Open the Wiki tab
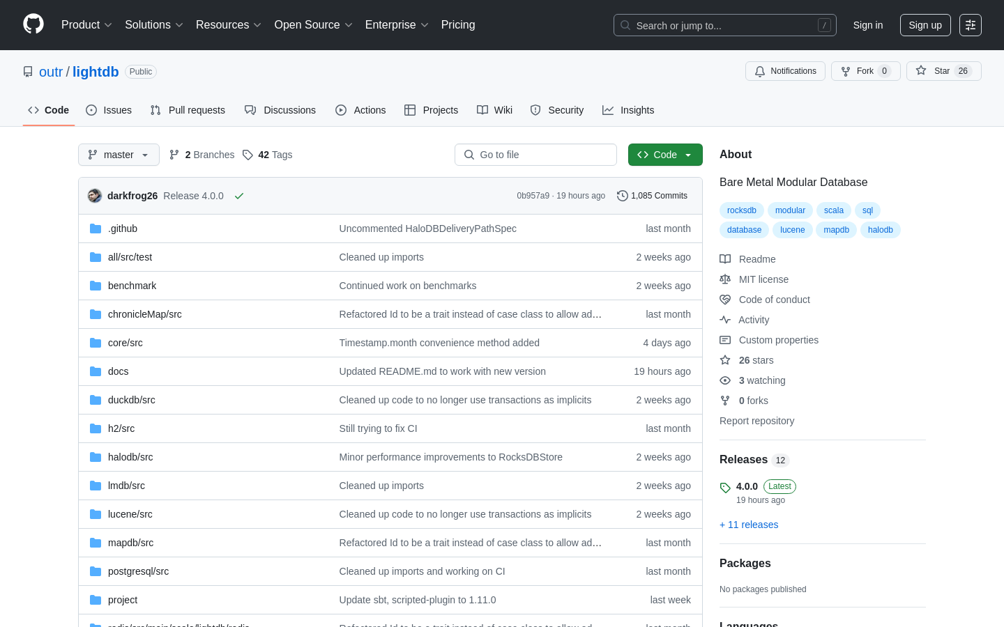This screenshot has width=1004, height=627. tap(494, 110)
